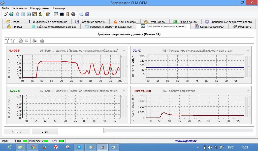Click the clipboard icon in toolbar

pyautogui.click(x=48, y=14)
